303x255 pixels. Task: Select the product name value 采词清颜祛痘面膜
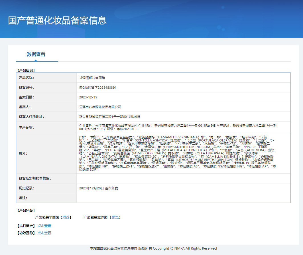click(92, 78)
